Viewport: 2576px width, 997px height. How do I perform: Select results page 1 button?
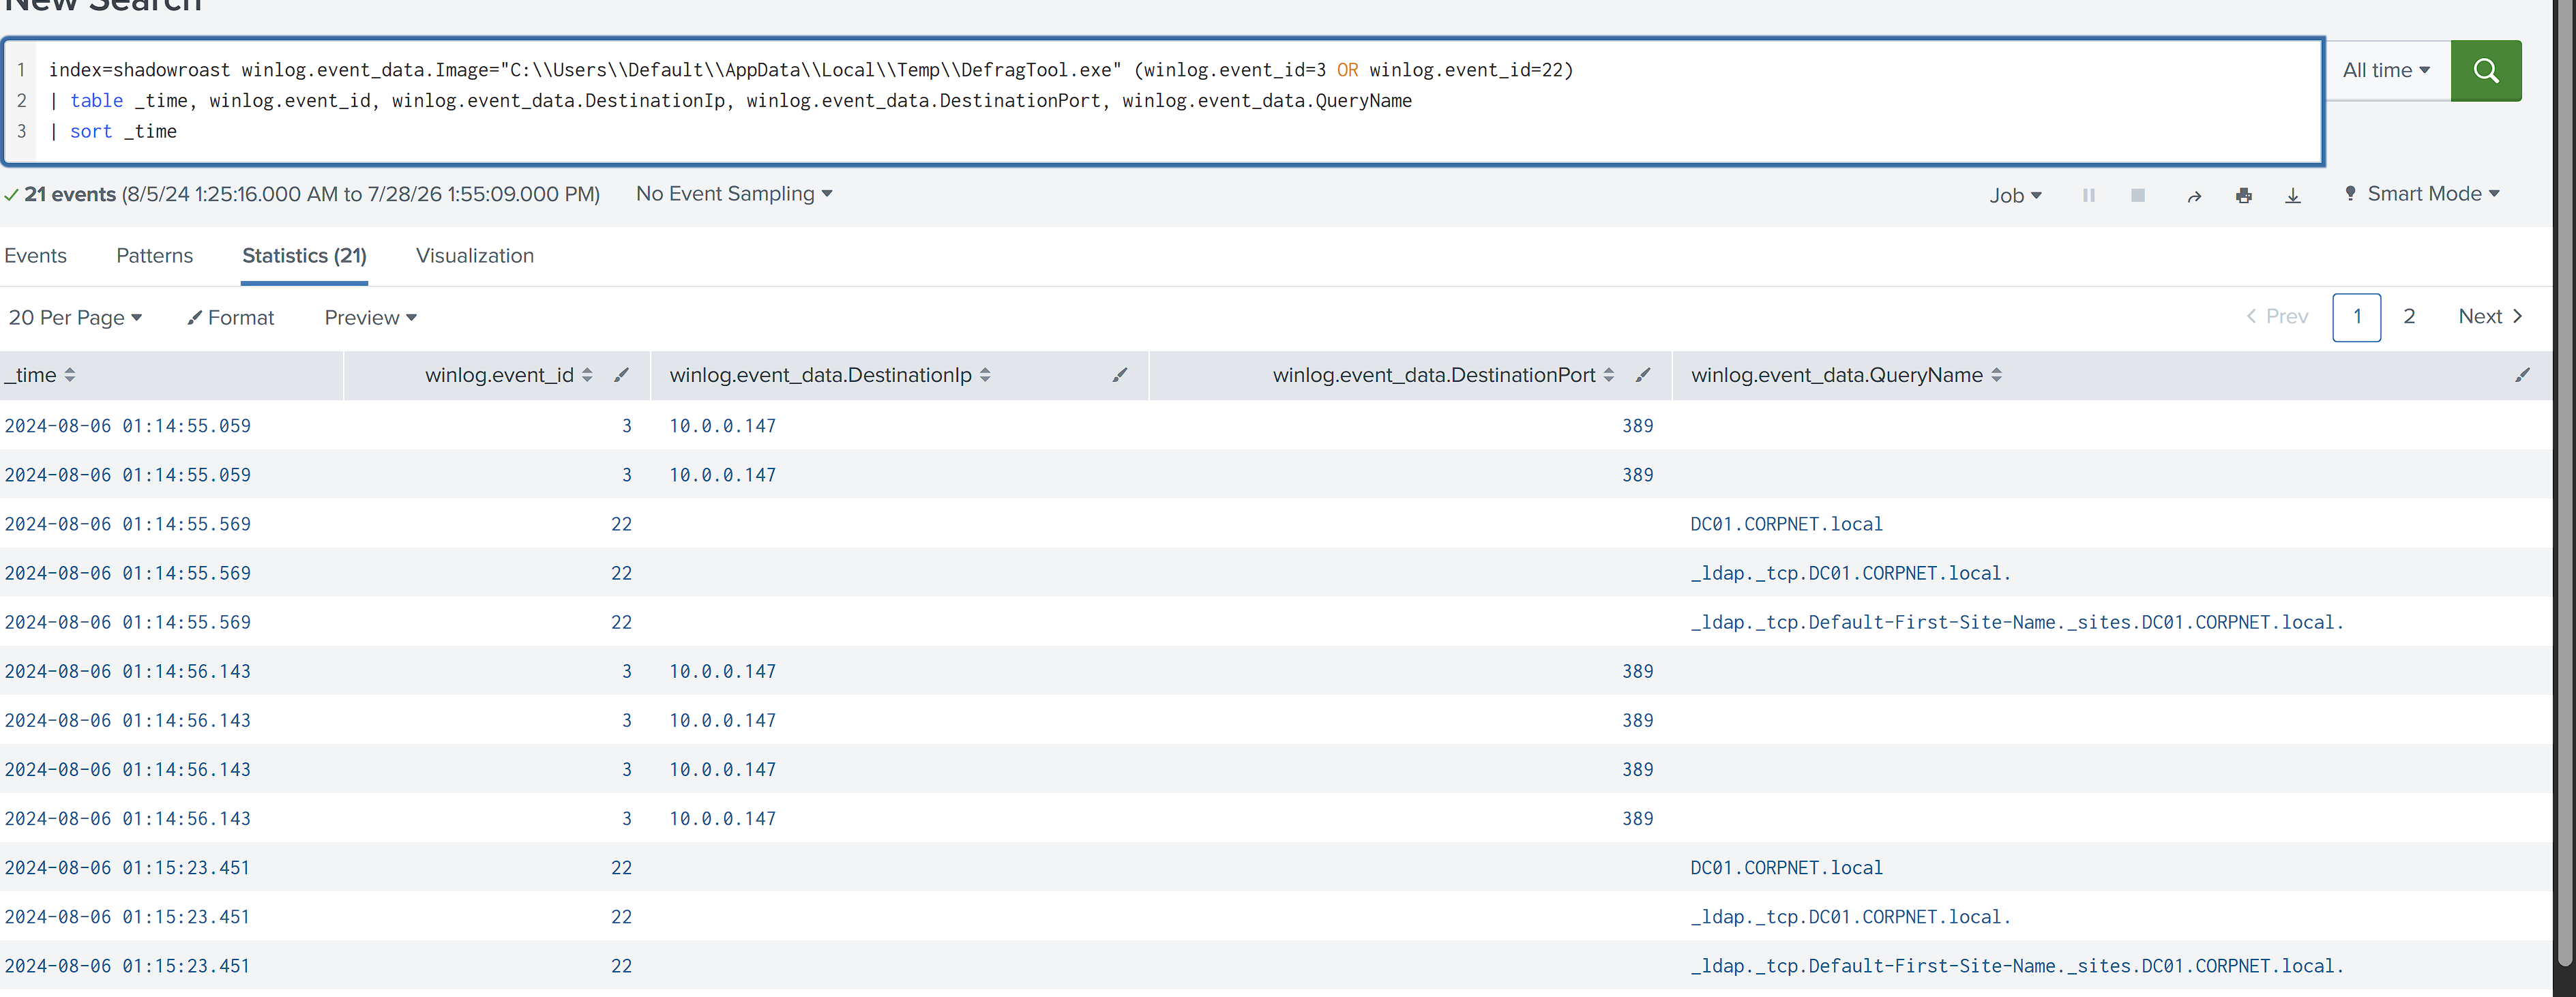[x=2356, y=317]
